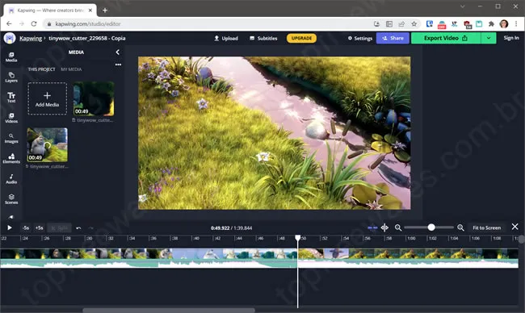525x313 pixels.
Task: Open the browser Extensions puzzle icon
Action: click(x=491, y=23)
